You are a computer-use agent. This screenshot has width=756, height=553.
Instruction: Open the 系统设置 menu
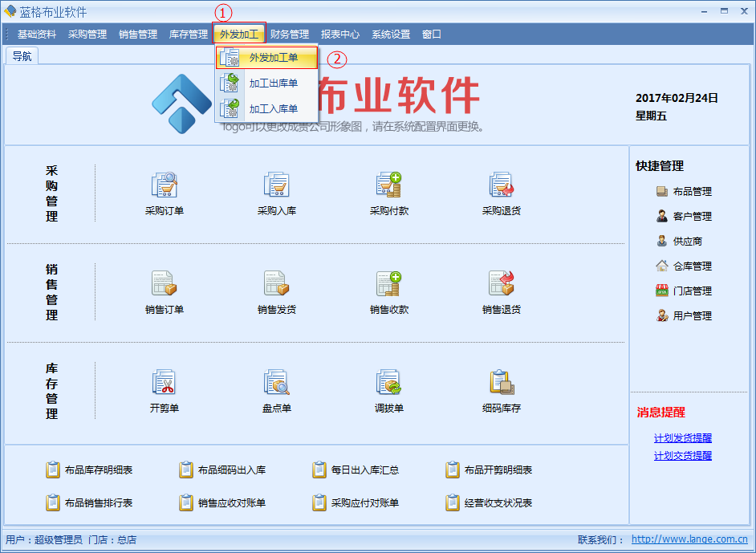391,35
